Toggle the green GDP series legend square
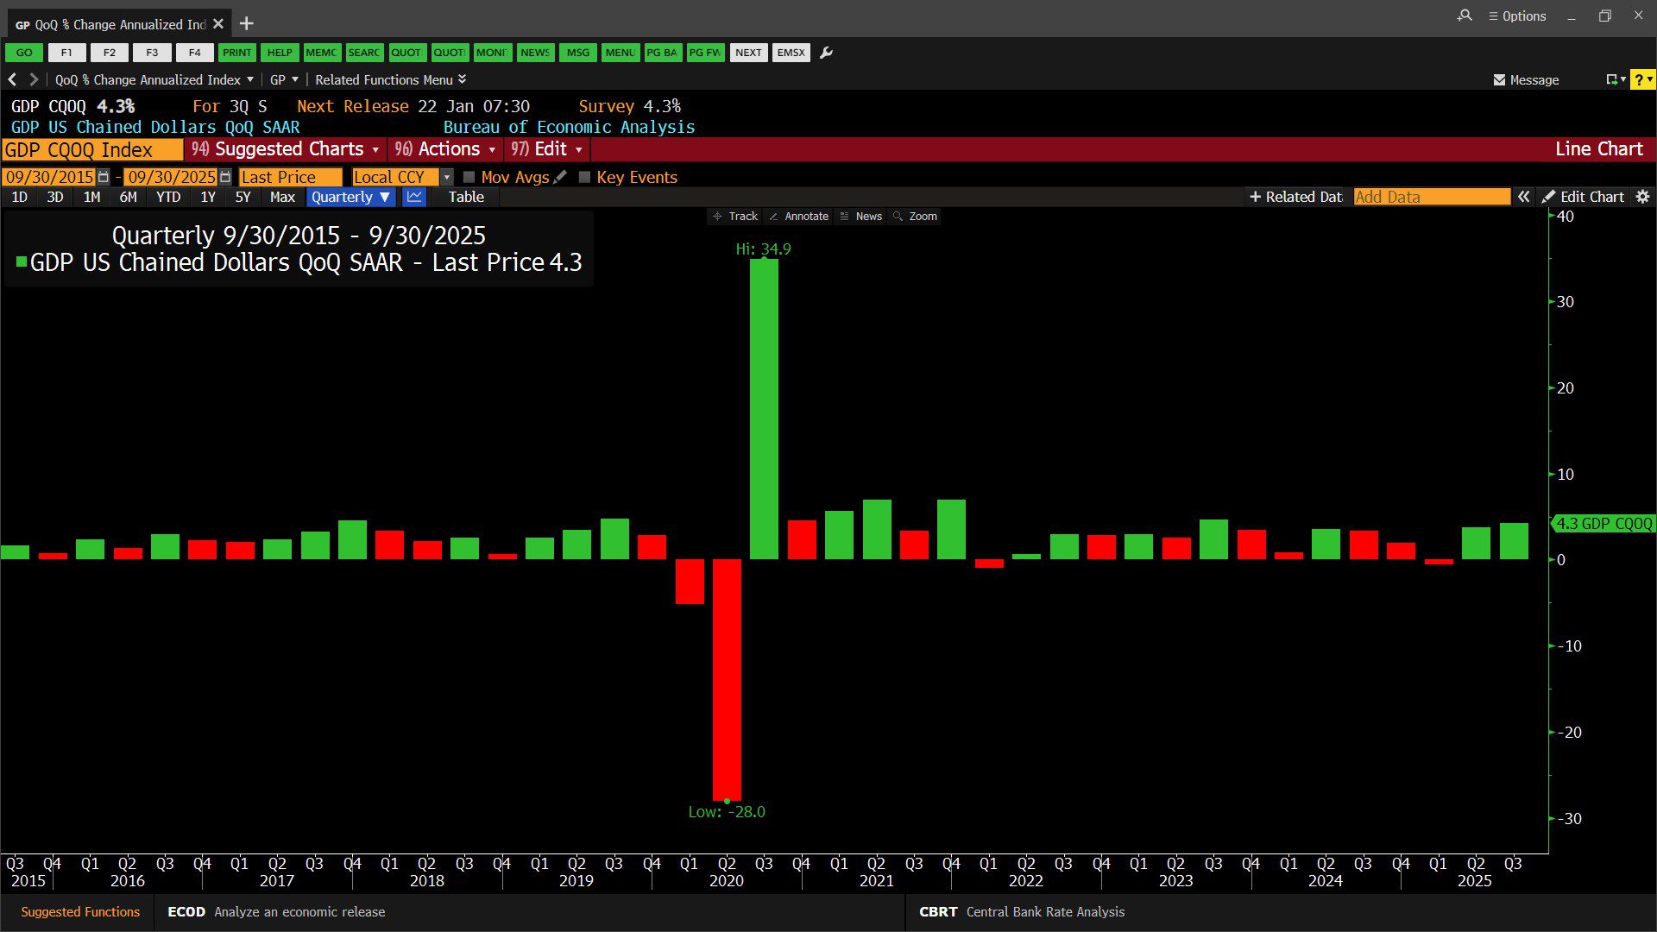This screenshot has width=1657, height=932. point(22,261)
